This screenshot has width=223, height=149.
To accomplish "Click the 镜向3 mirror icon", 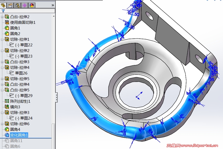I will click(x=7, y=107).
